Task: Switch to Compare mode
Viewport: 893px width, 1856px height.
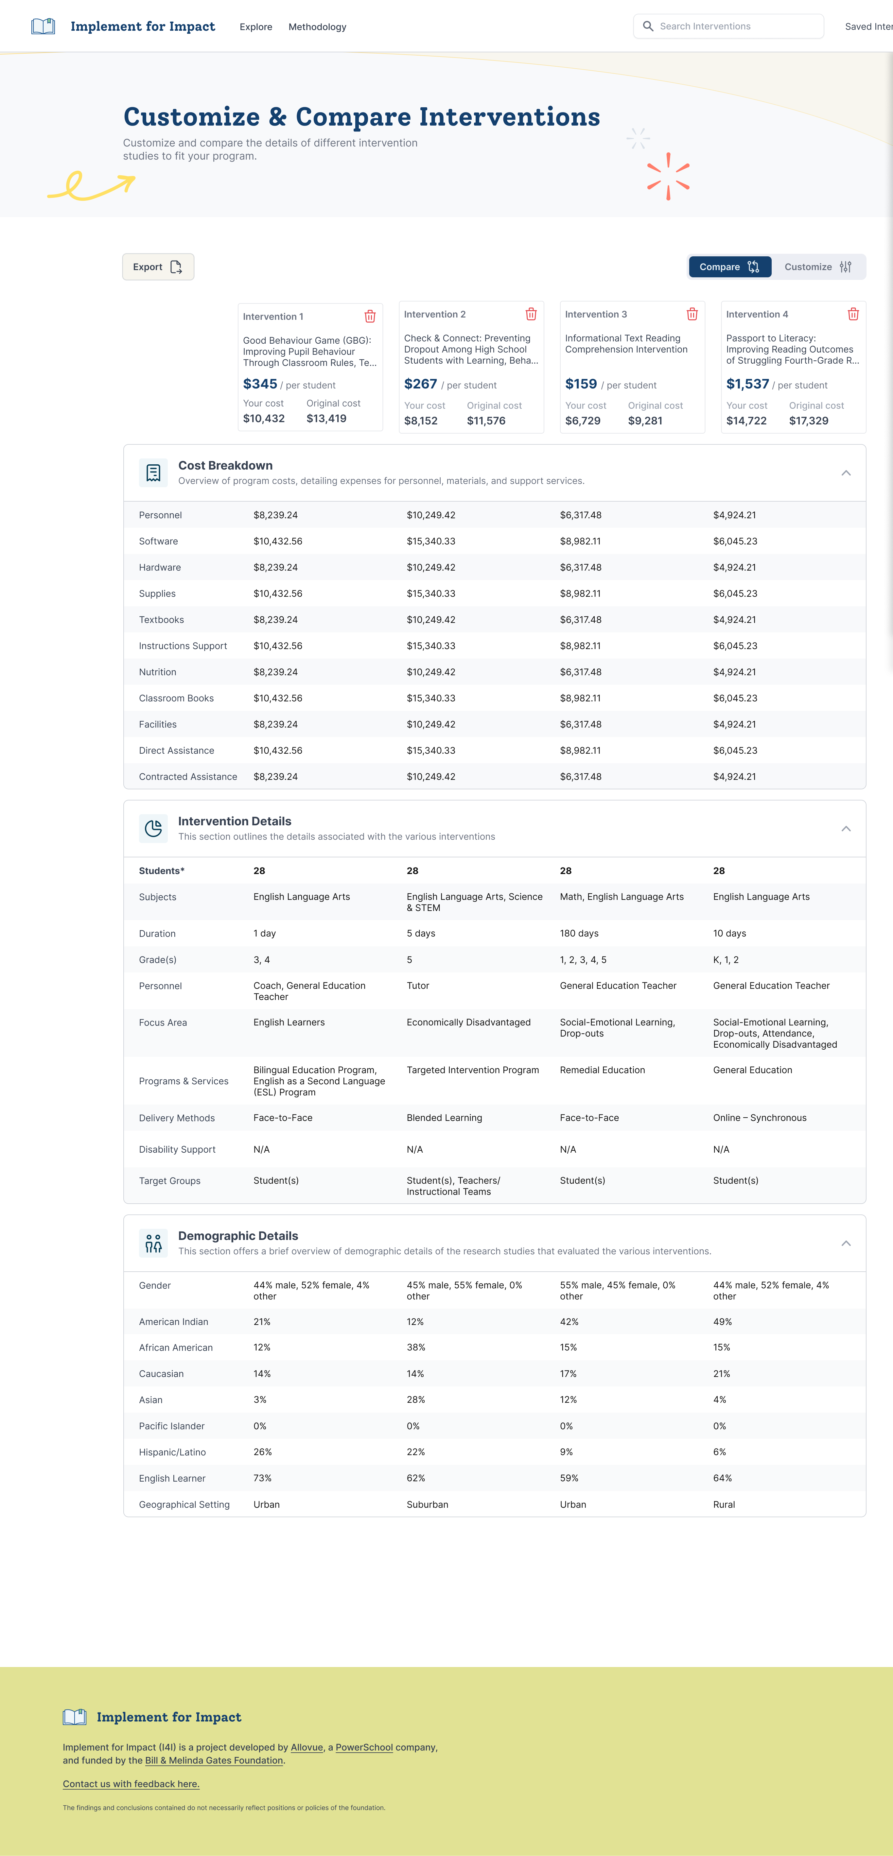Action: pos(729,266)
